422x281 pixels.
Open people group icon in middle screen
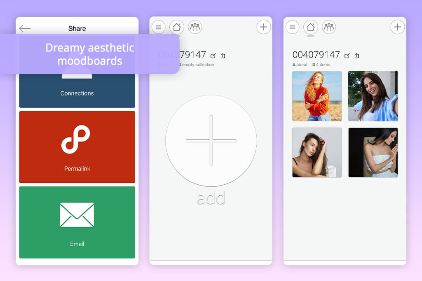point(195,27)
